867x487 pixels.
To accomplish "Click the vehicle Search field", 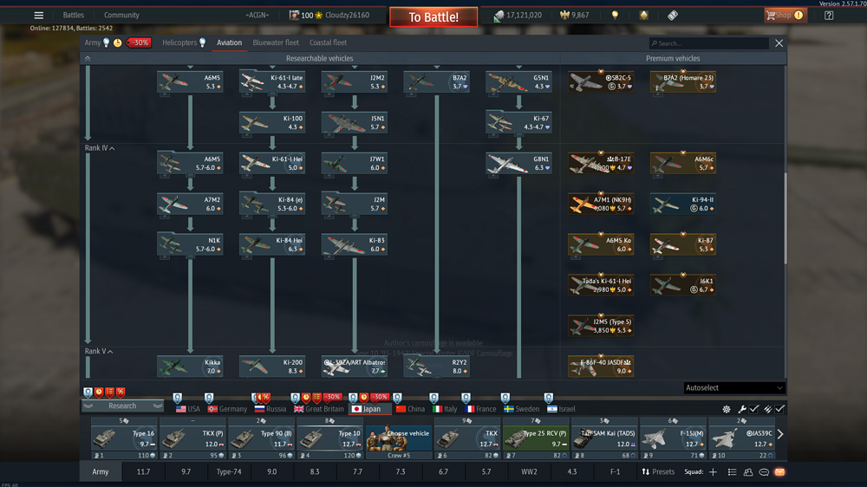I will (709, 43).
